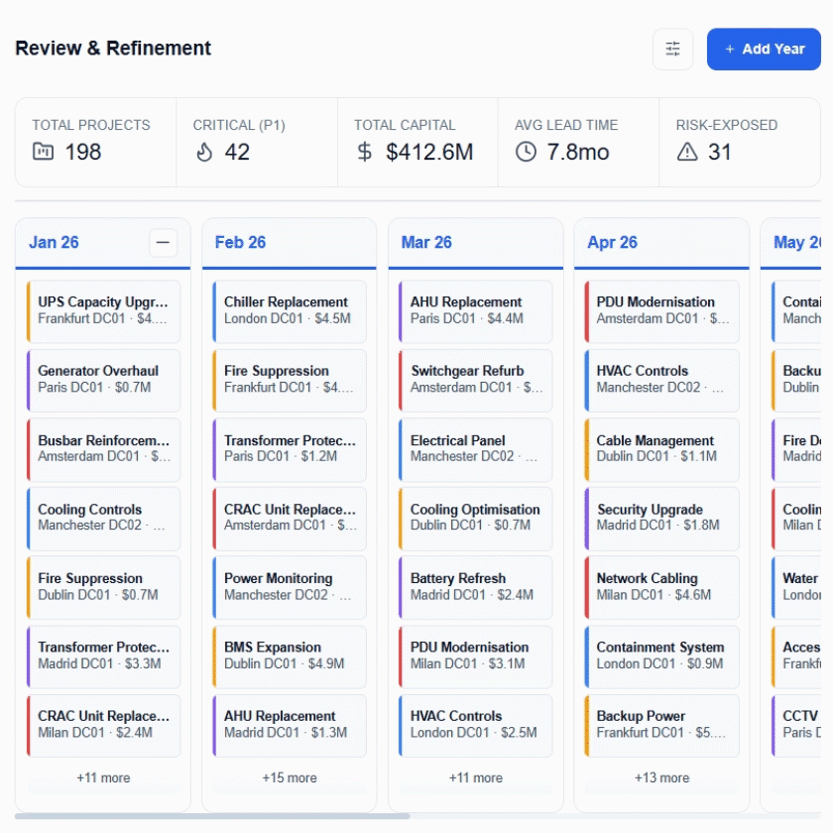Open Security Upgrade Madrid DC01 card

661,518
